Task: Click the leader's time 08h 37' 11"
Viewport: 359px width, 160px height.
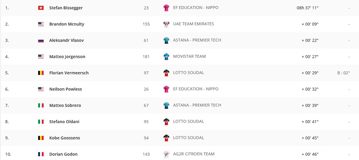Action: pyautogui.click(x=305, y=8)
